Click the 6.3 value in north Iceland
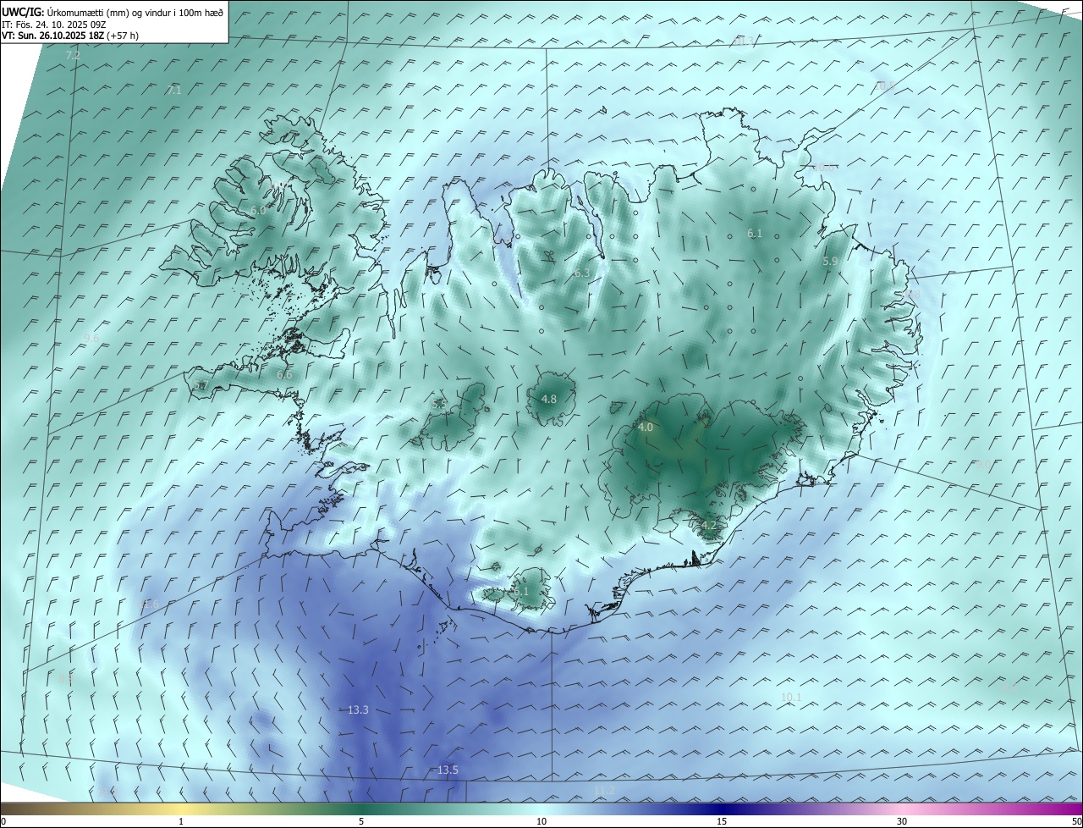Viewport: 1083px width, 828px height. pyautogui.click(x=581, y=273)
